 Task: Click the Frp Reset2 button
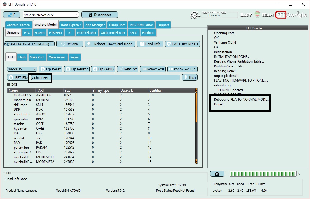click(77, 69)
